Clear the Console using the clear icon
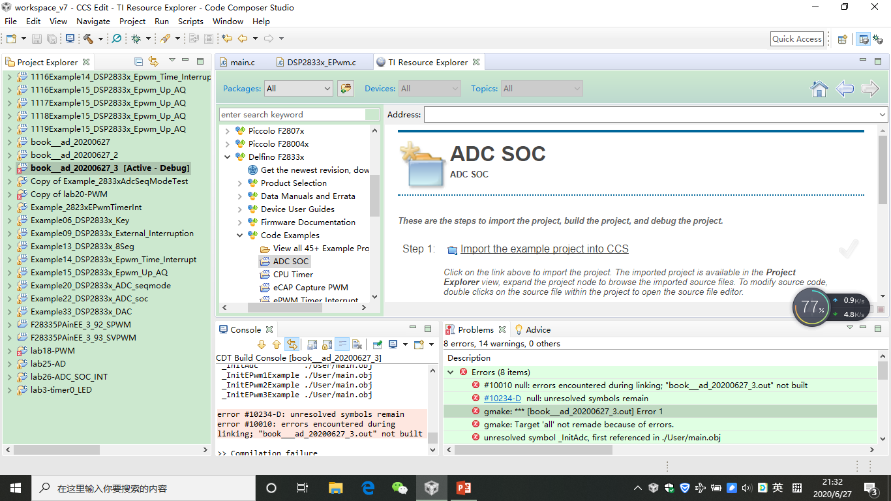The height and width of the screenshot is (501, 891). click(356, 344)
